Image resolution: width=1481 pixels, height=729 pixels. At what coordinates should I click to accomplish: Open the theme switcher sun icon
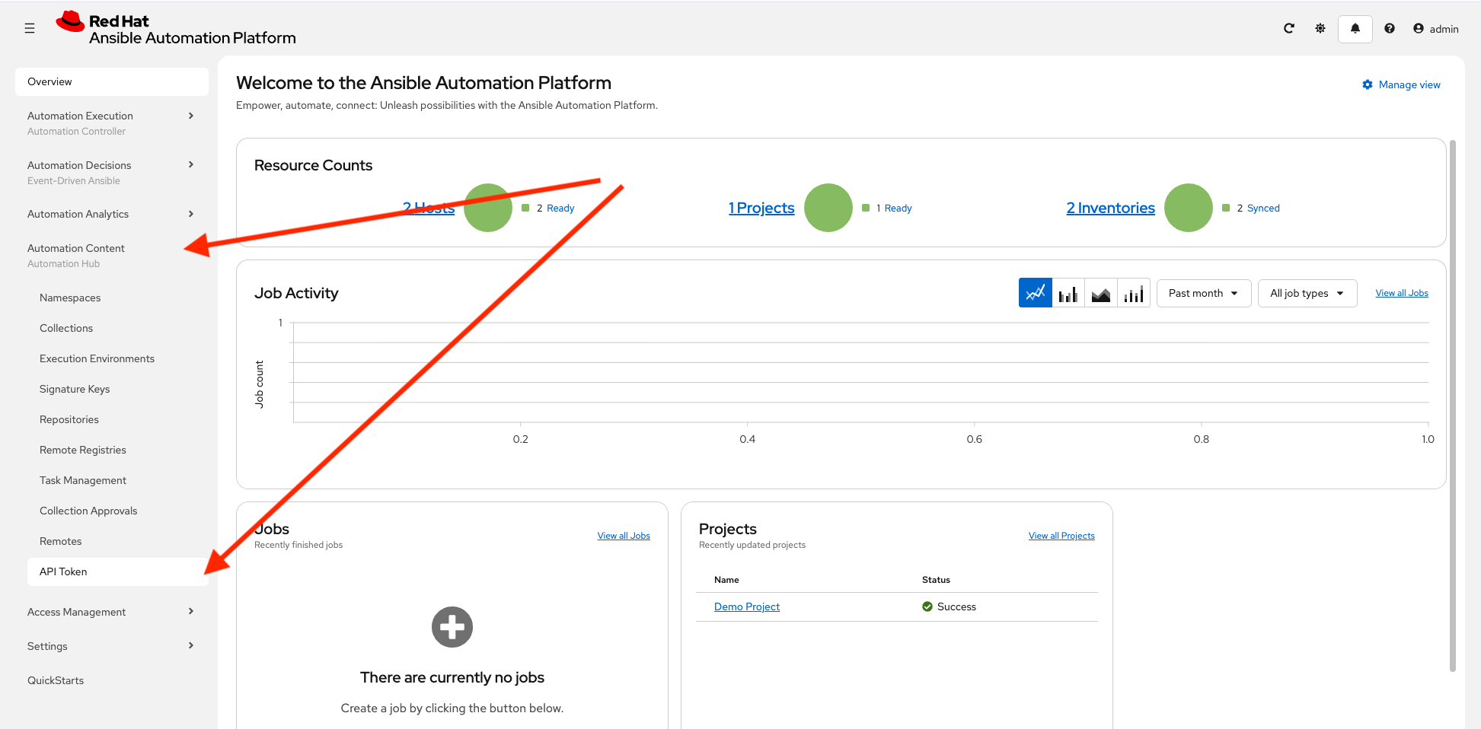click(x=1320, y=29)
